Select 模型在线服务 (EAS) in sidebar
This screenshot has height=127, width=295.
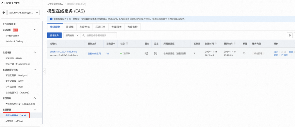click(16, 115)
